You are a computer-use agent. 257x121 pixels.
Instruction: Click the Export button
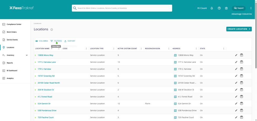pos(70,41)
